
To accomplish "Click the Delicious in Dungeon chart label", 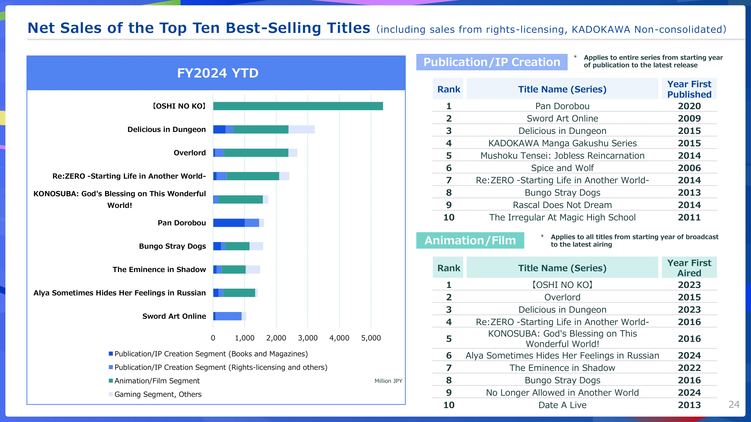I will point(166,129).
